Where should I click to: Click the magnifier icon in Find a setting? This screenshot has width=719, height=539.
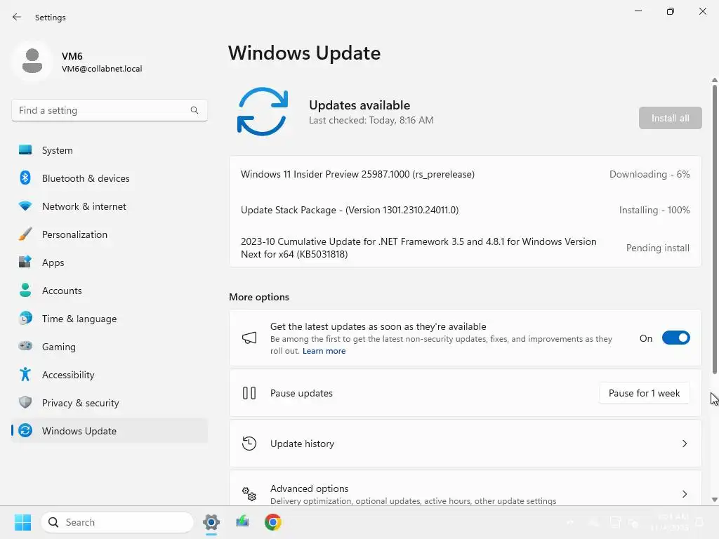(194, 110)
